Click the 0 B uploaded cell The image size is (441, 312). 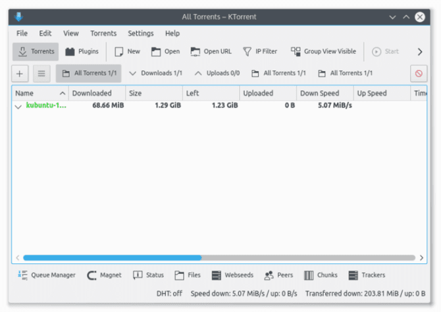click(x=290, y=105)
